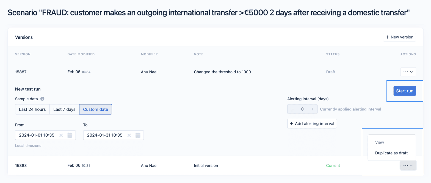This screenshot has height=183, width=431.
Task: Increase alerting interval days with plus control
Action: coord(312,109)
